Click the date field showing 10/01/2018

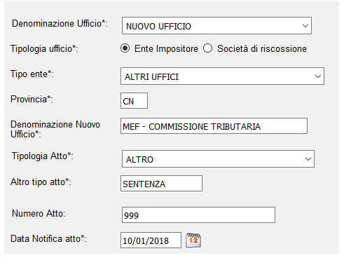coord(151,240)
